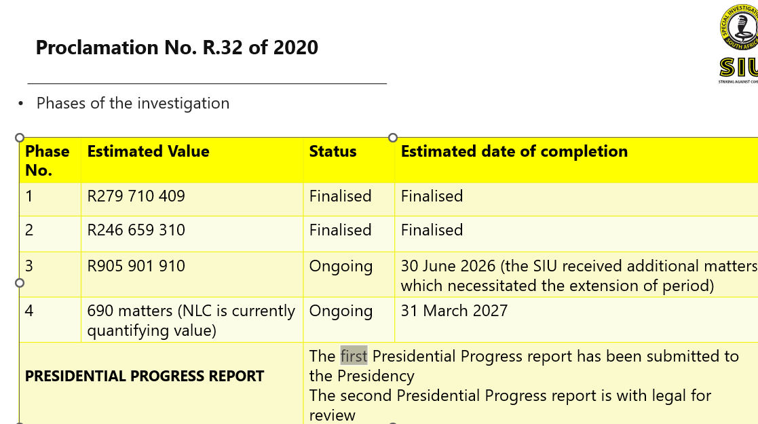
Task: Select the top-middle table sizing handle
Action: click(392, 138)
